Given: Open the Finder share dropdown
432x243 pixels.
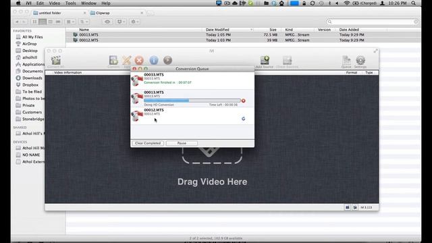Looking at the screenshot, I should 84,22.
